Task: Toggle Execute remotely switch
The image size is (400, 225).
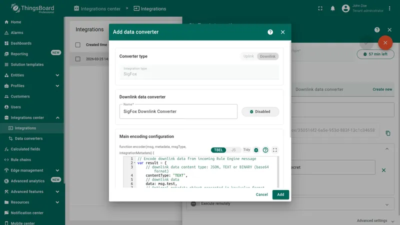Action: pyautogui.click(x=193, y=203)
